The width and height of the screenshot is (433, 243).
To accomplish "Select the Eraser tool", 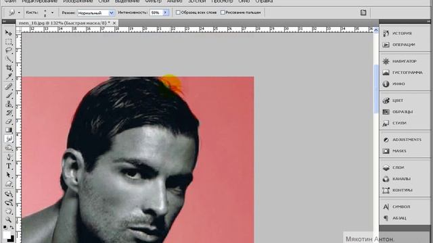I will click(x=9, y=122).
